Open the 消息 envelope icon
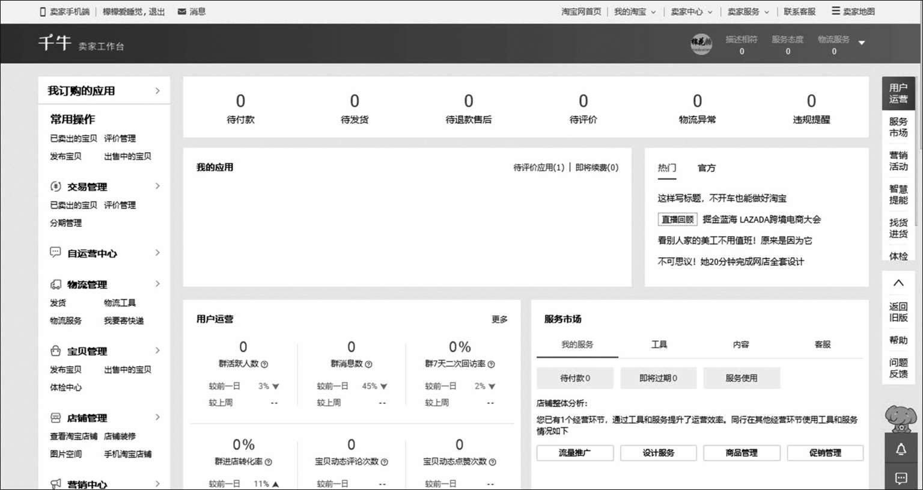923x490 pixels. (181, 11)
